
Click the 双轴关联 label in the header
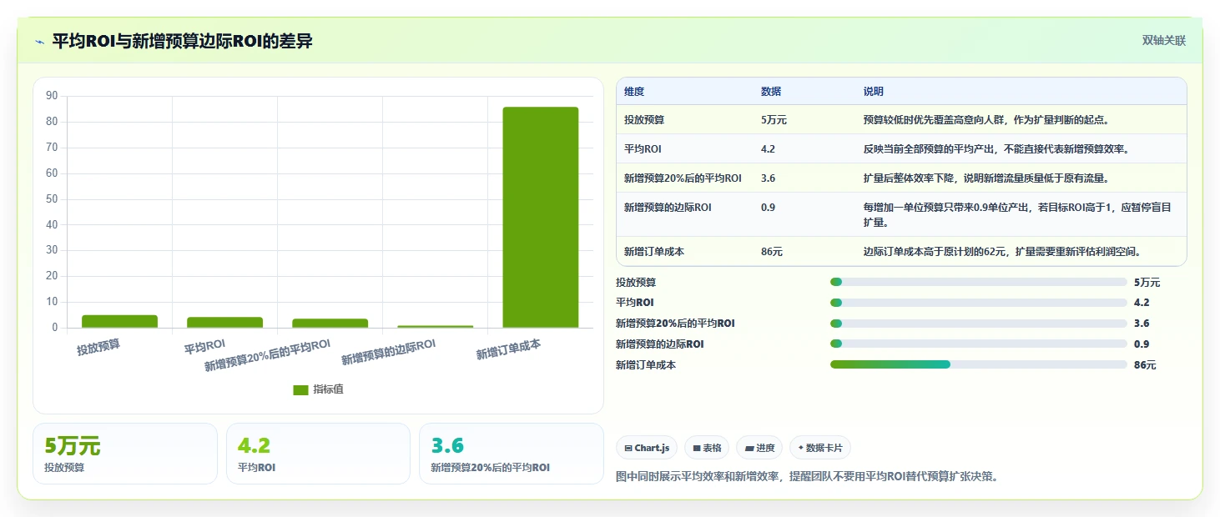tap(1163, 41)
